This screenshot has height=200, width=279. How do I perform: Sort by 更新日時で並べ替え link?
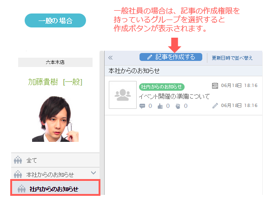232,58
